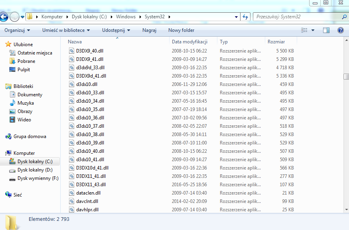
Task: Click the greyed-out Forward arrow button
Action: [14, 17]
